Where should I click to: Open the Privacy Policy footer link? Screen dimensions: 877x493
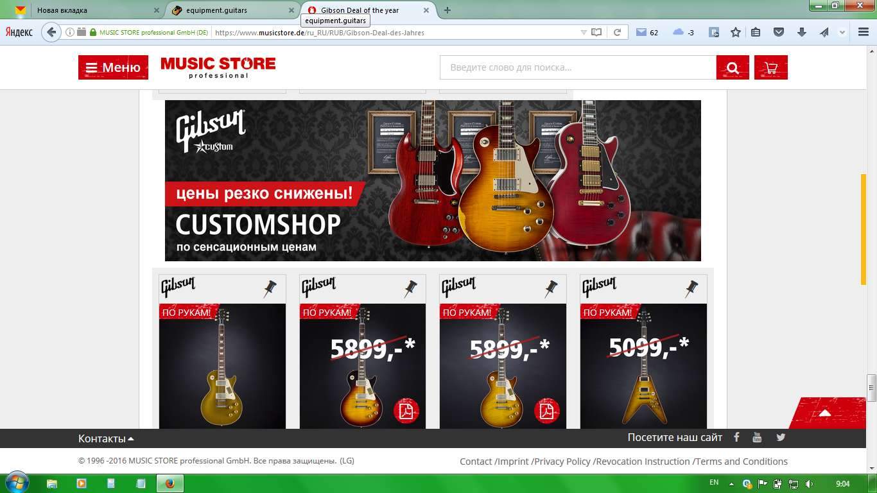[x=562, y=462]
